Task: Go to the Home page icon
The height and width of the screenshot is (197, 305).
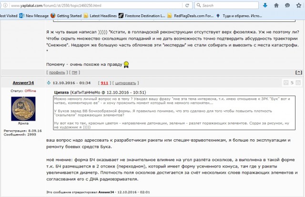Action: [x=276, y=5]
